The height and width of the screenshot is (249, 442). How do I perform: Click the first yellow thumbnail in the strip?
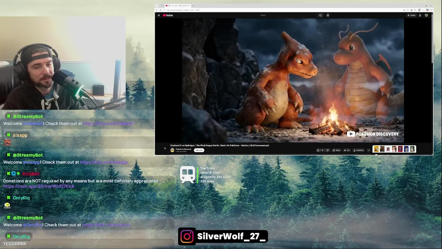(376, 149)
